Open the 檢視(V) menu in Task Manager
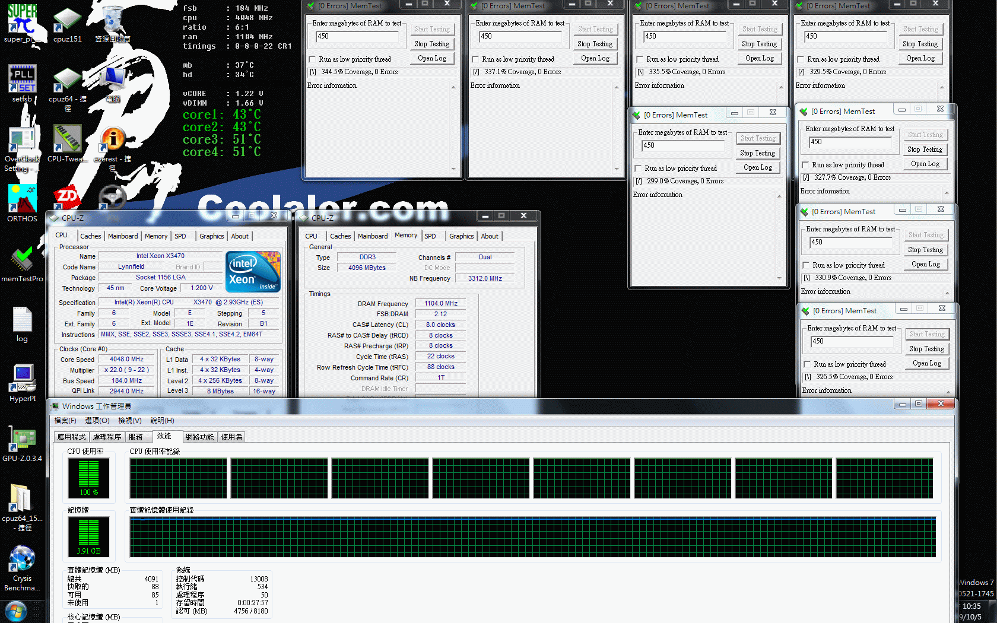The width and height of the screenshot is (997, 623). tap(129, 421)
